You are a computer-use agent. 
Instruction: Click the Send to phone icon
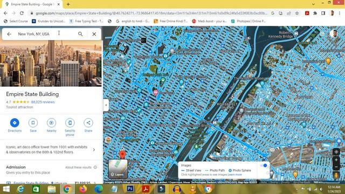(70, 123)
